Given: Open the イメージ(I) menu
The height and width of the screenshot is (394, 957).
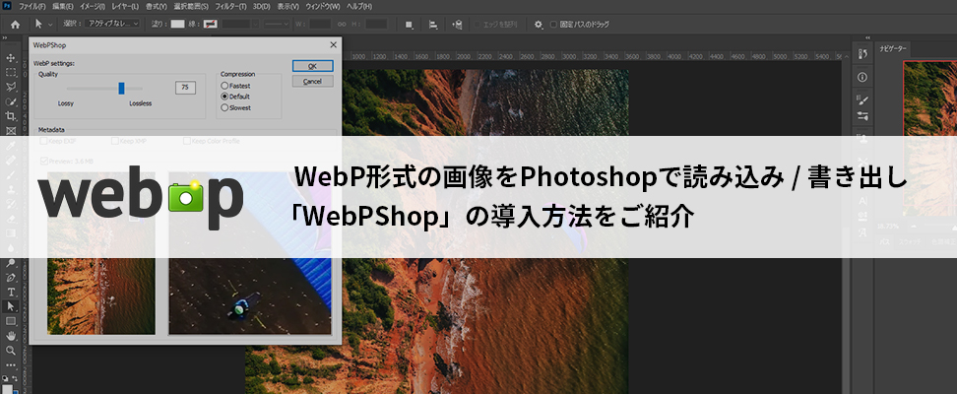Looking at the screenshot, I should (93, 6).
